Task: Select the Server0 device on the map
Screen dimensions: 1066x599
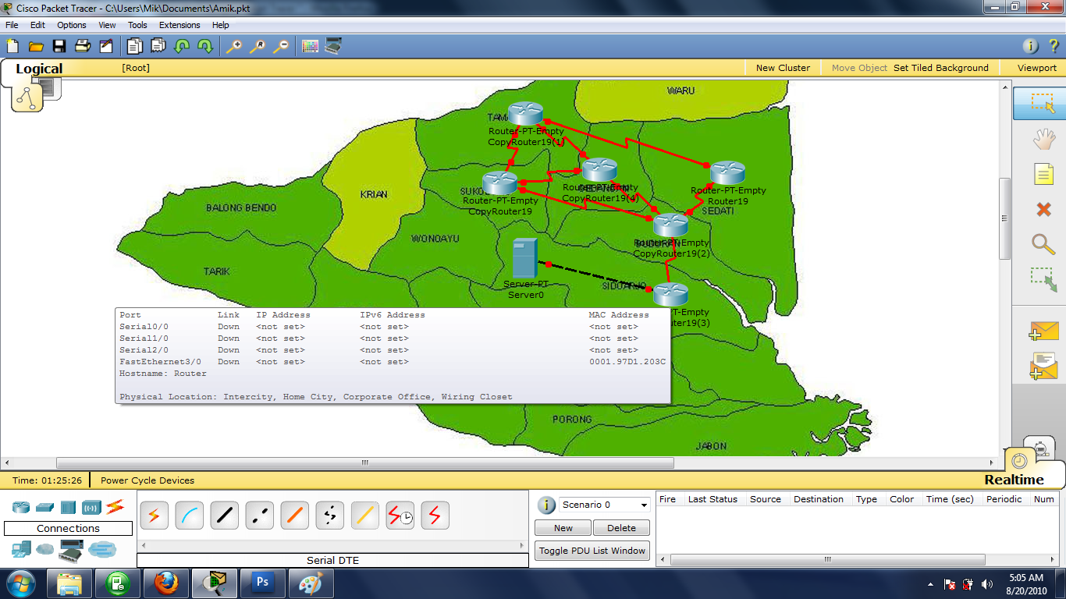Action: [524, 260]
